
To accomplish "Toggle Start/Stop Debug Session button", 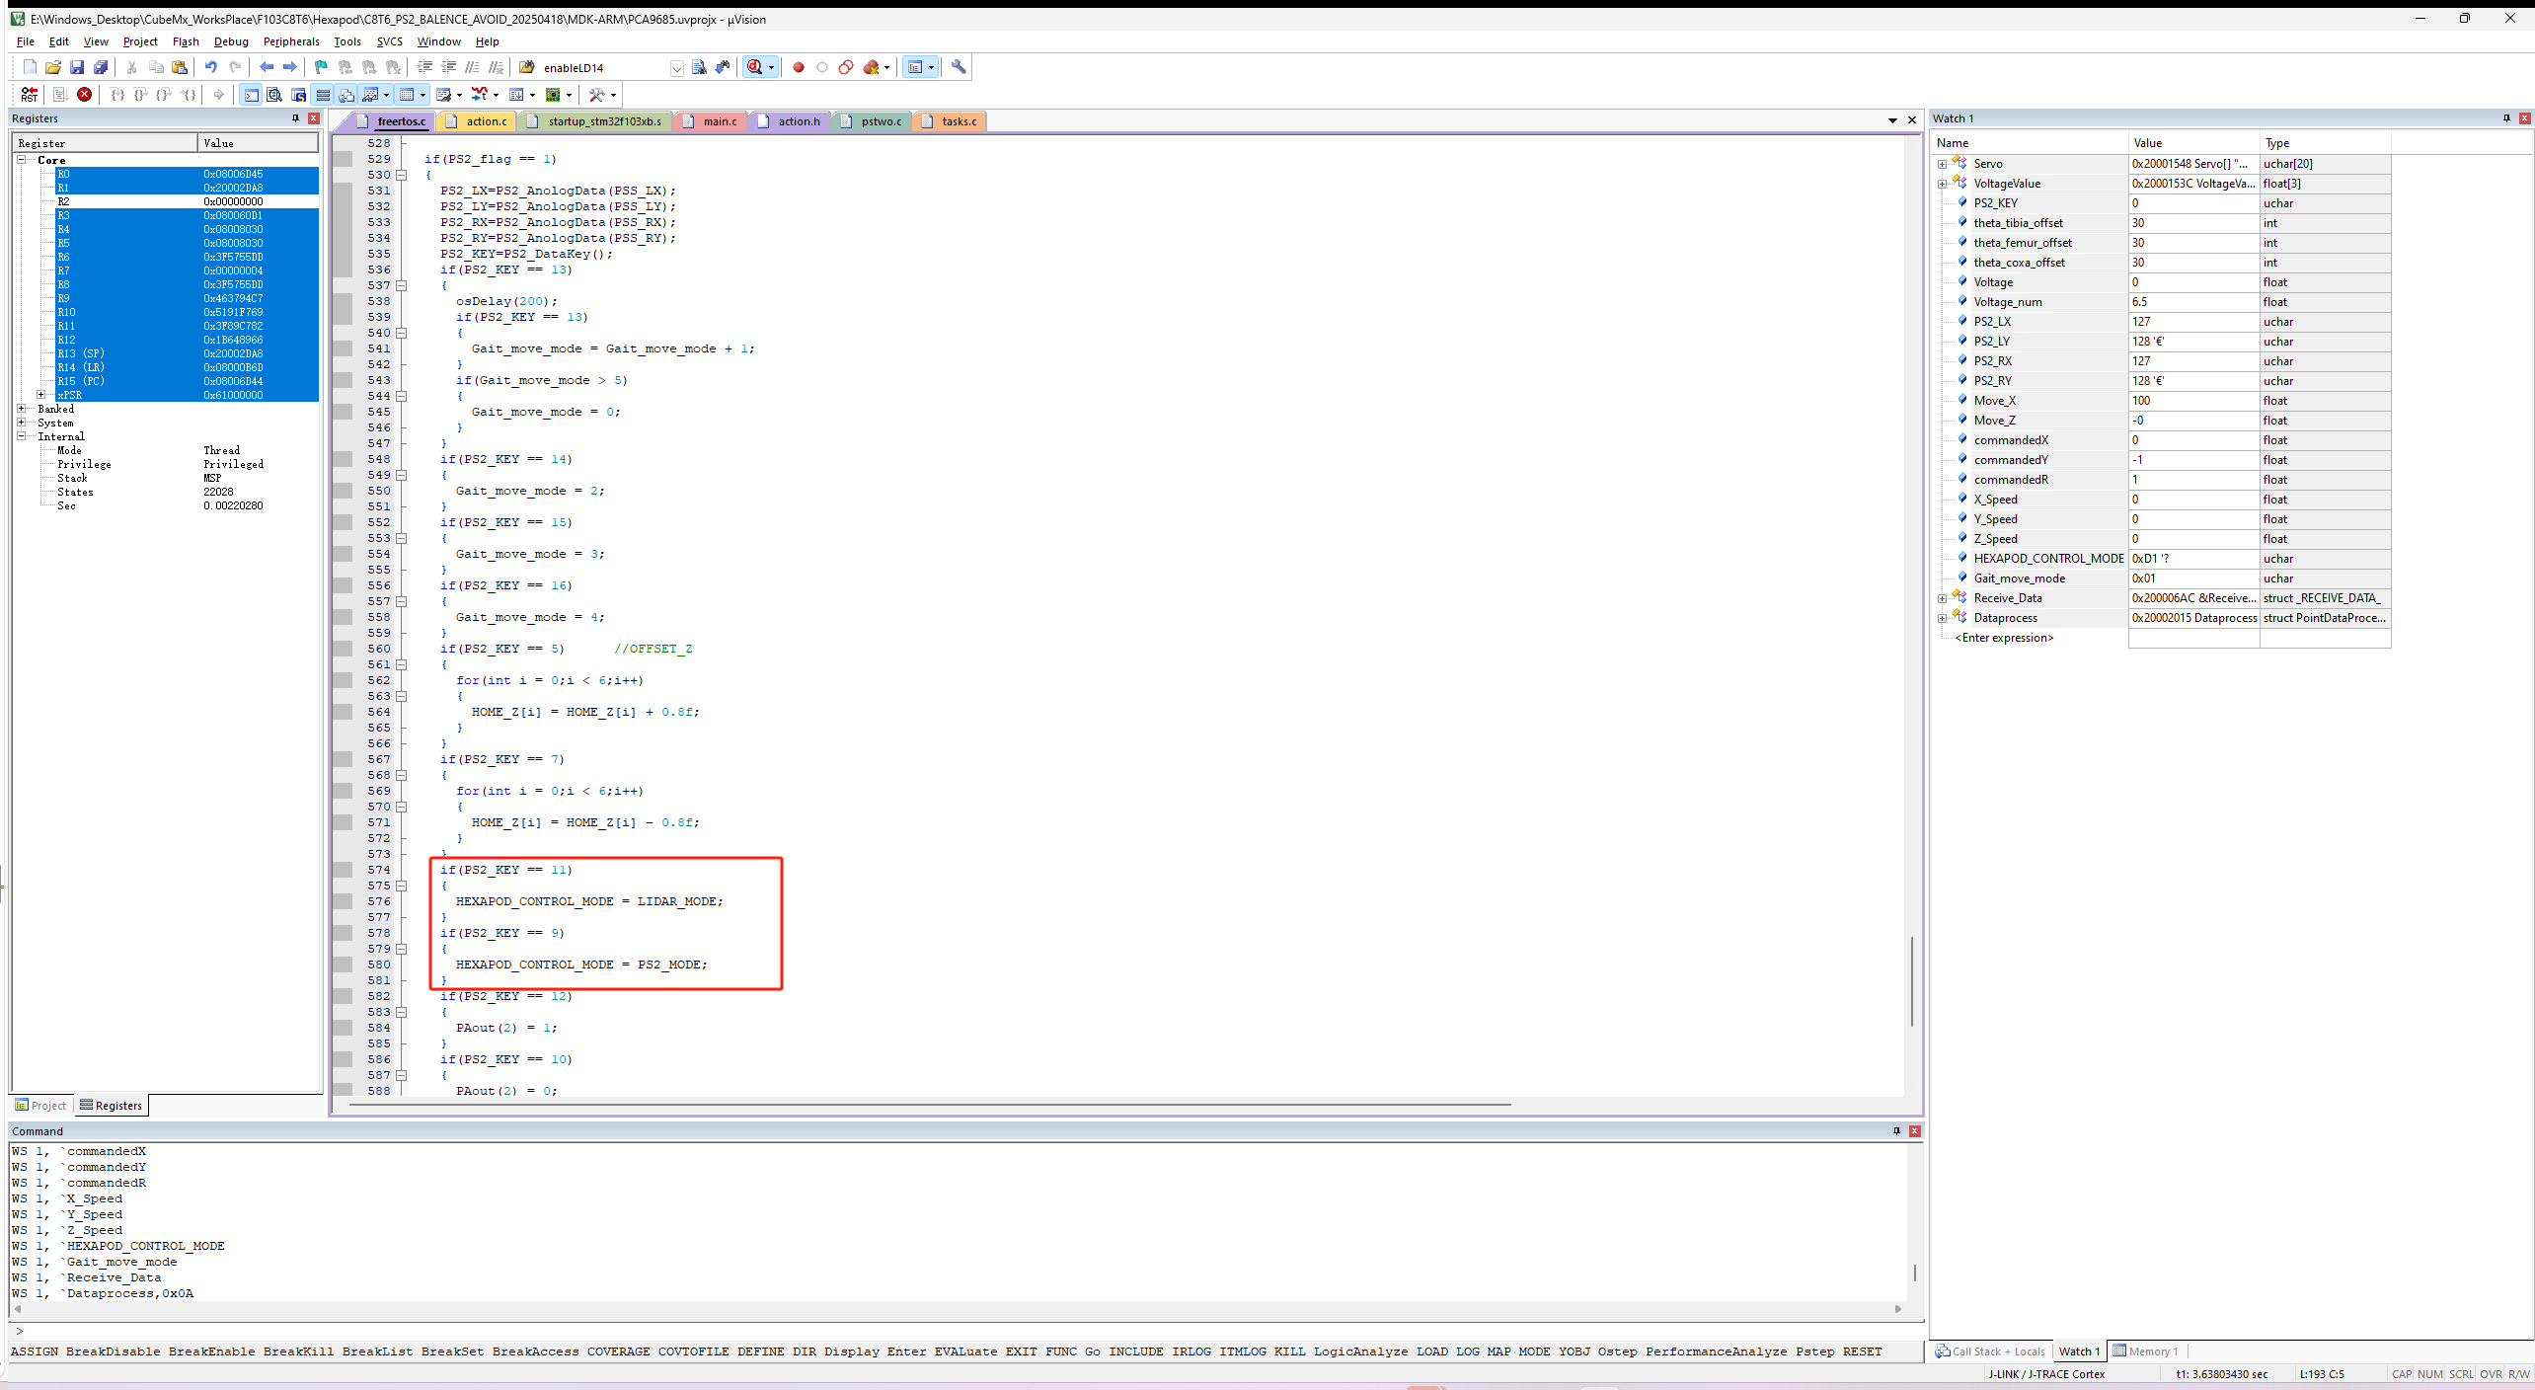I will click(x=755, y=67).
